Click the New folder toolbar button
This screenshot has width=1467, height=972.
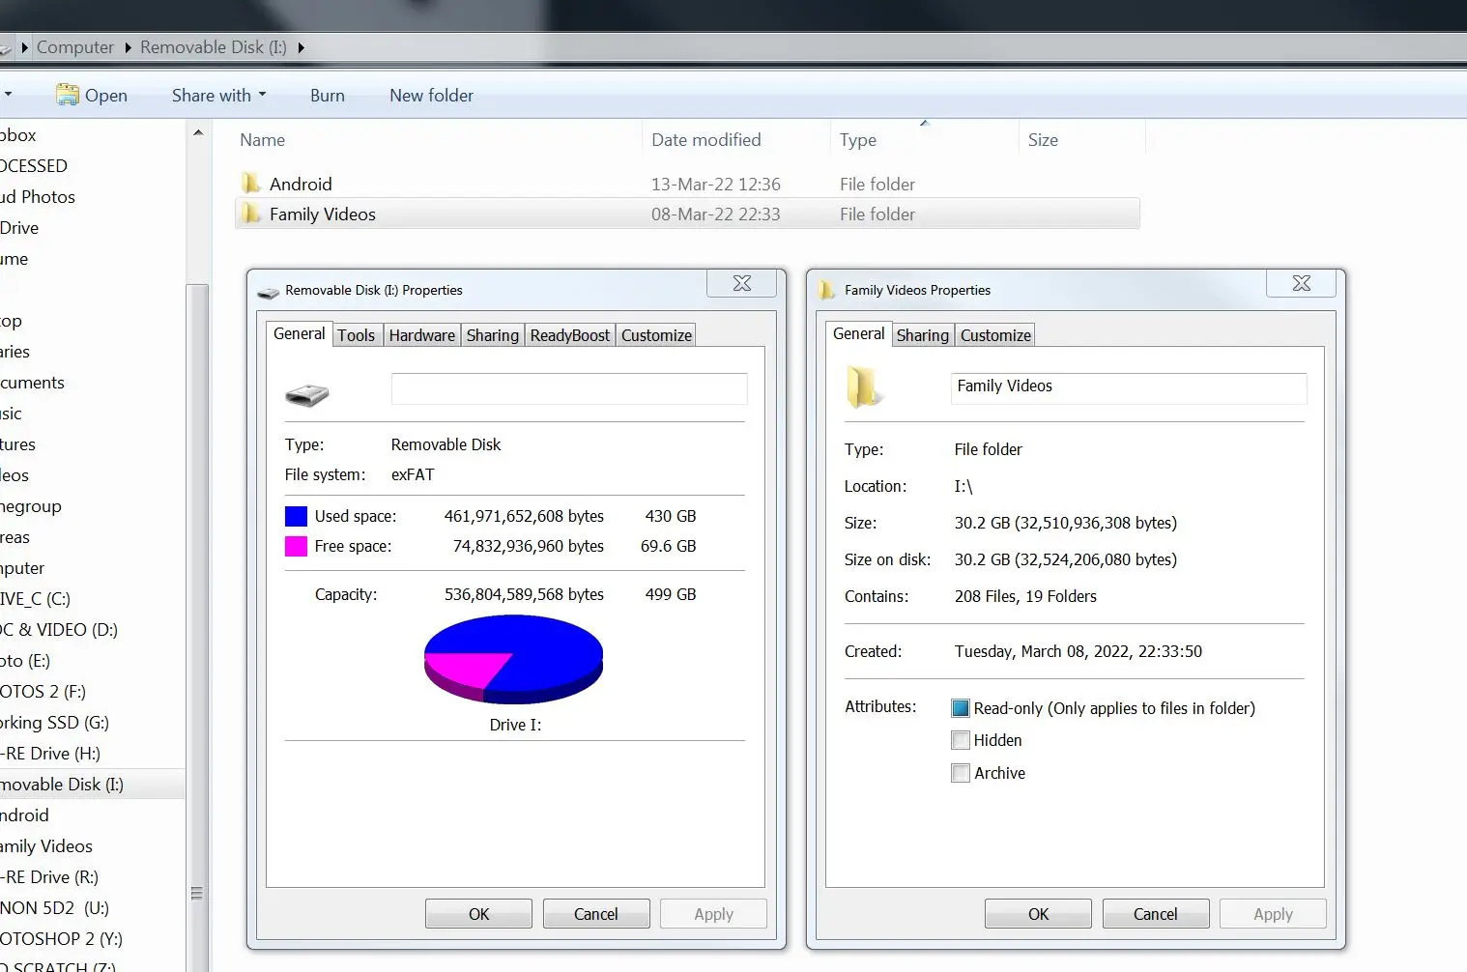click(x=431, y=95)
